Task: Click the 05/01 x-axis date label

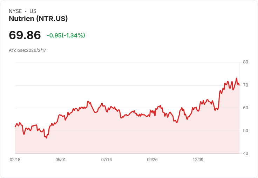Action: click(x=61, y=159)
